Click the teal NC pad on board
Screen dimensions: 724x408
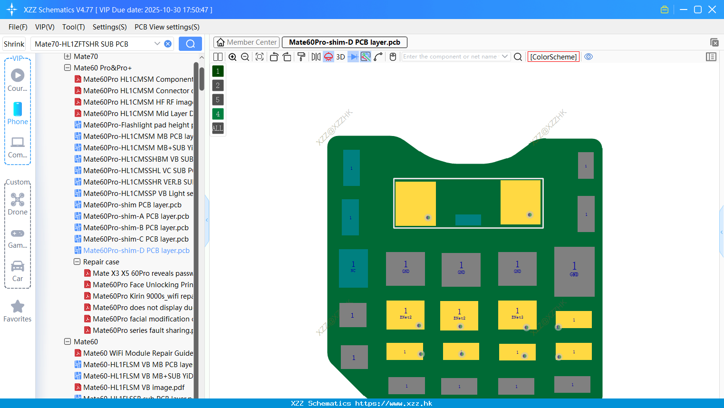353,268
